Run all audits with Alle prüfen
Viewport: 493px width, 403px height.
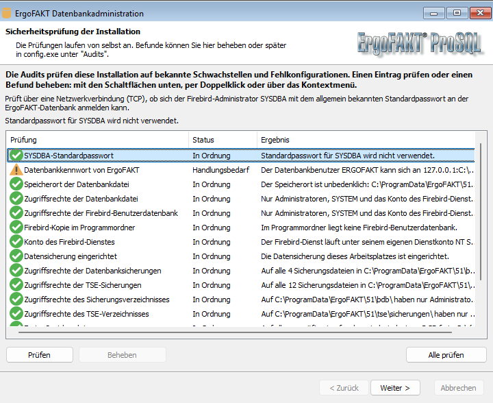pyautogui.click(x=446, y=355)
